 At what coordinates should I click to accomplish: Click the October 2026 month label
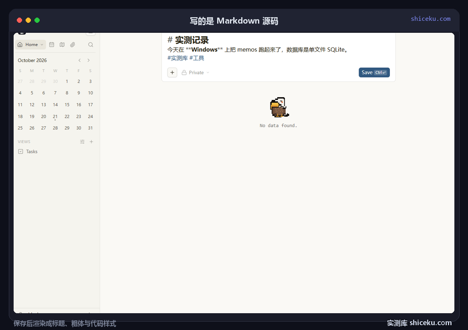tap(32, 60)
